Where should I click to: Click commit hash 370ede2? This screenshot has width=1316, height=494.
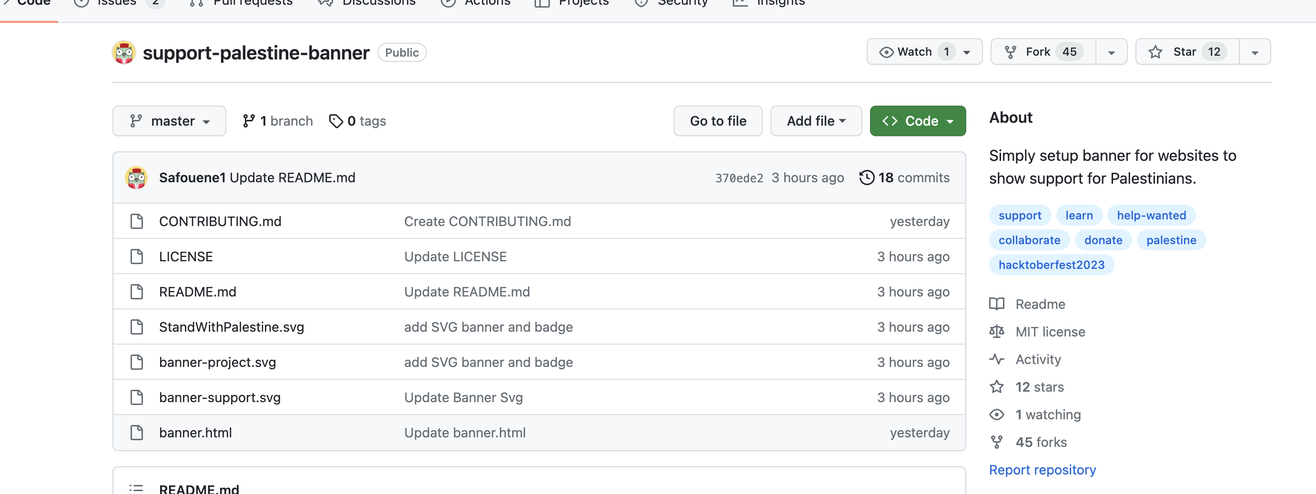tap(739, 178)
